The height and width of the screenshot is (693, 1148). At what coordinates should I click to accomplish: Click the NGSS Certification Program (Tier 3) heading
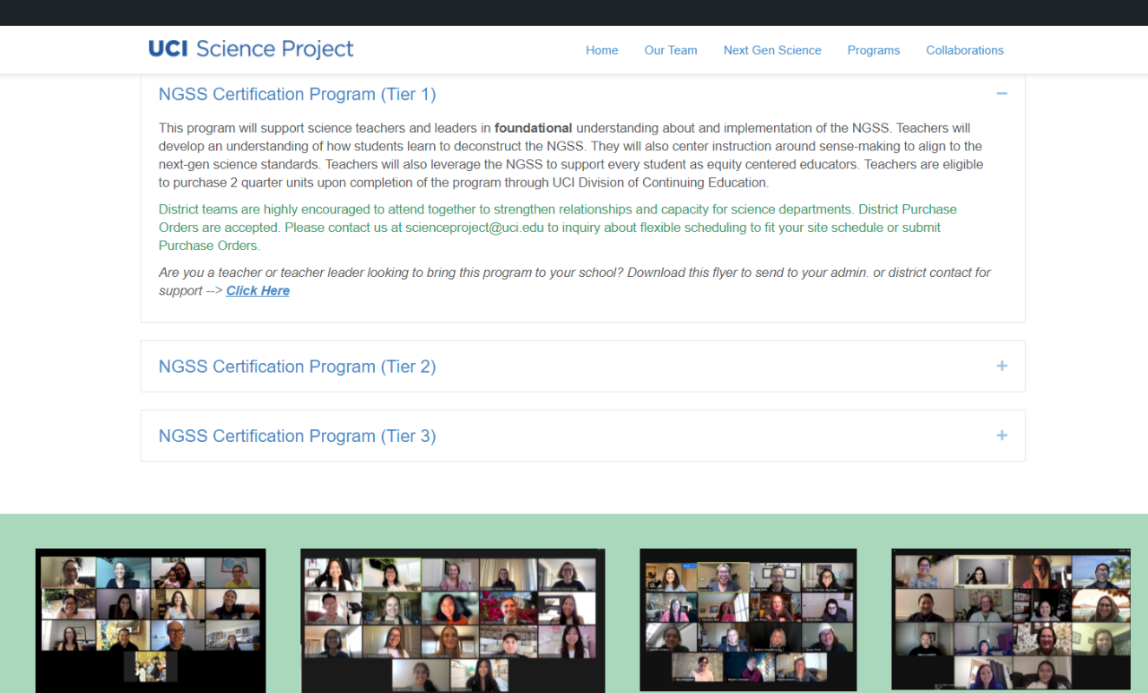(x=297, y=435)
